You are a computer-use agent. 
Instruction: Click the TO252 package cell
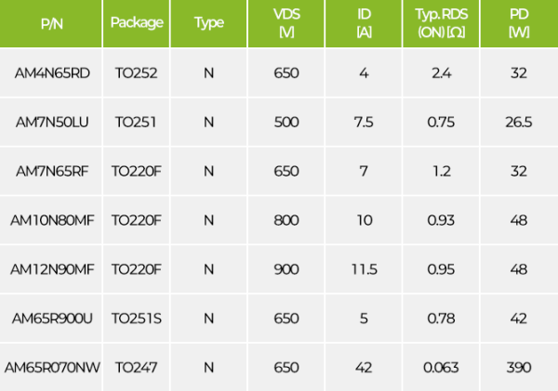tap(137, 72)
